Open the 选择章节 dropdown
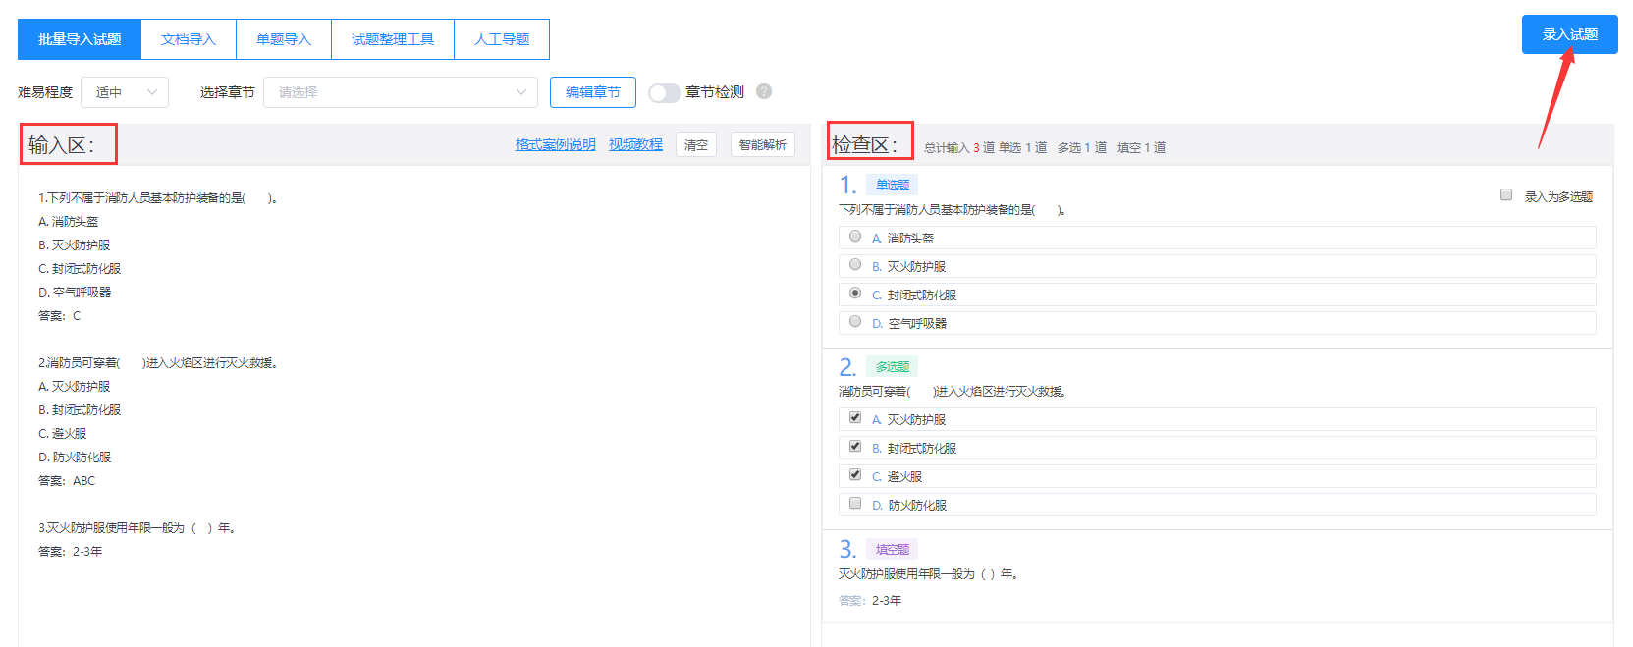 401,92
